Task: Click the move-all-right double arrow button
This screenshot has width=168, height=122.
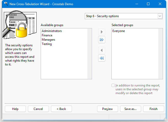Action: pos(102,40)
